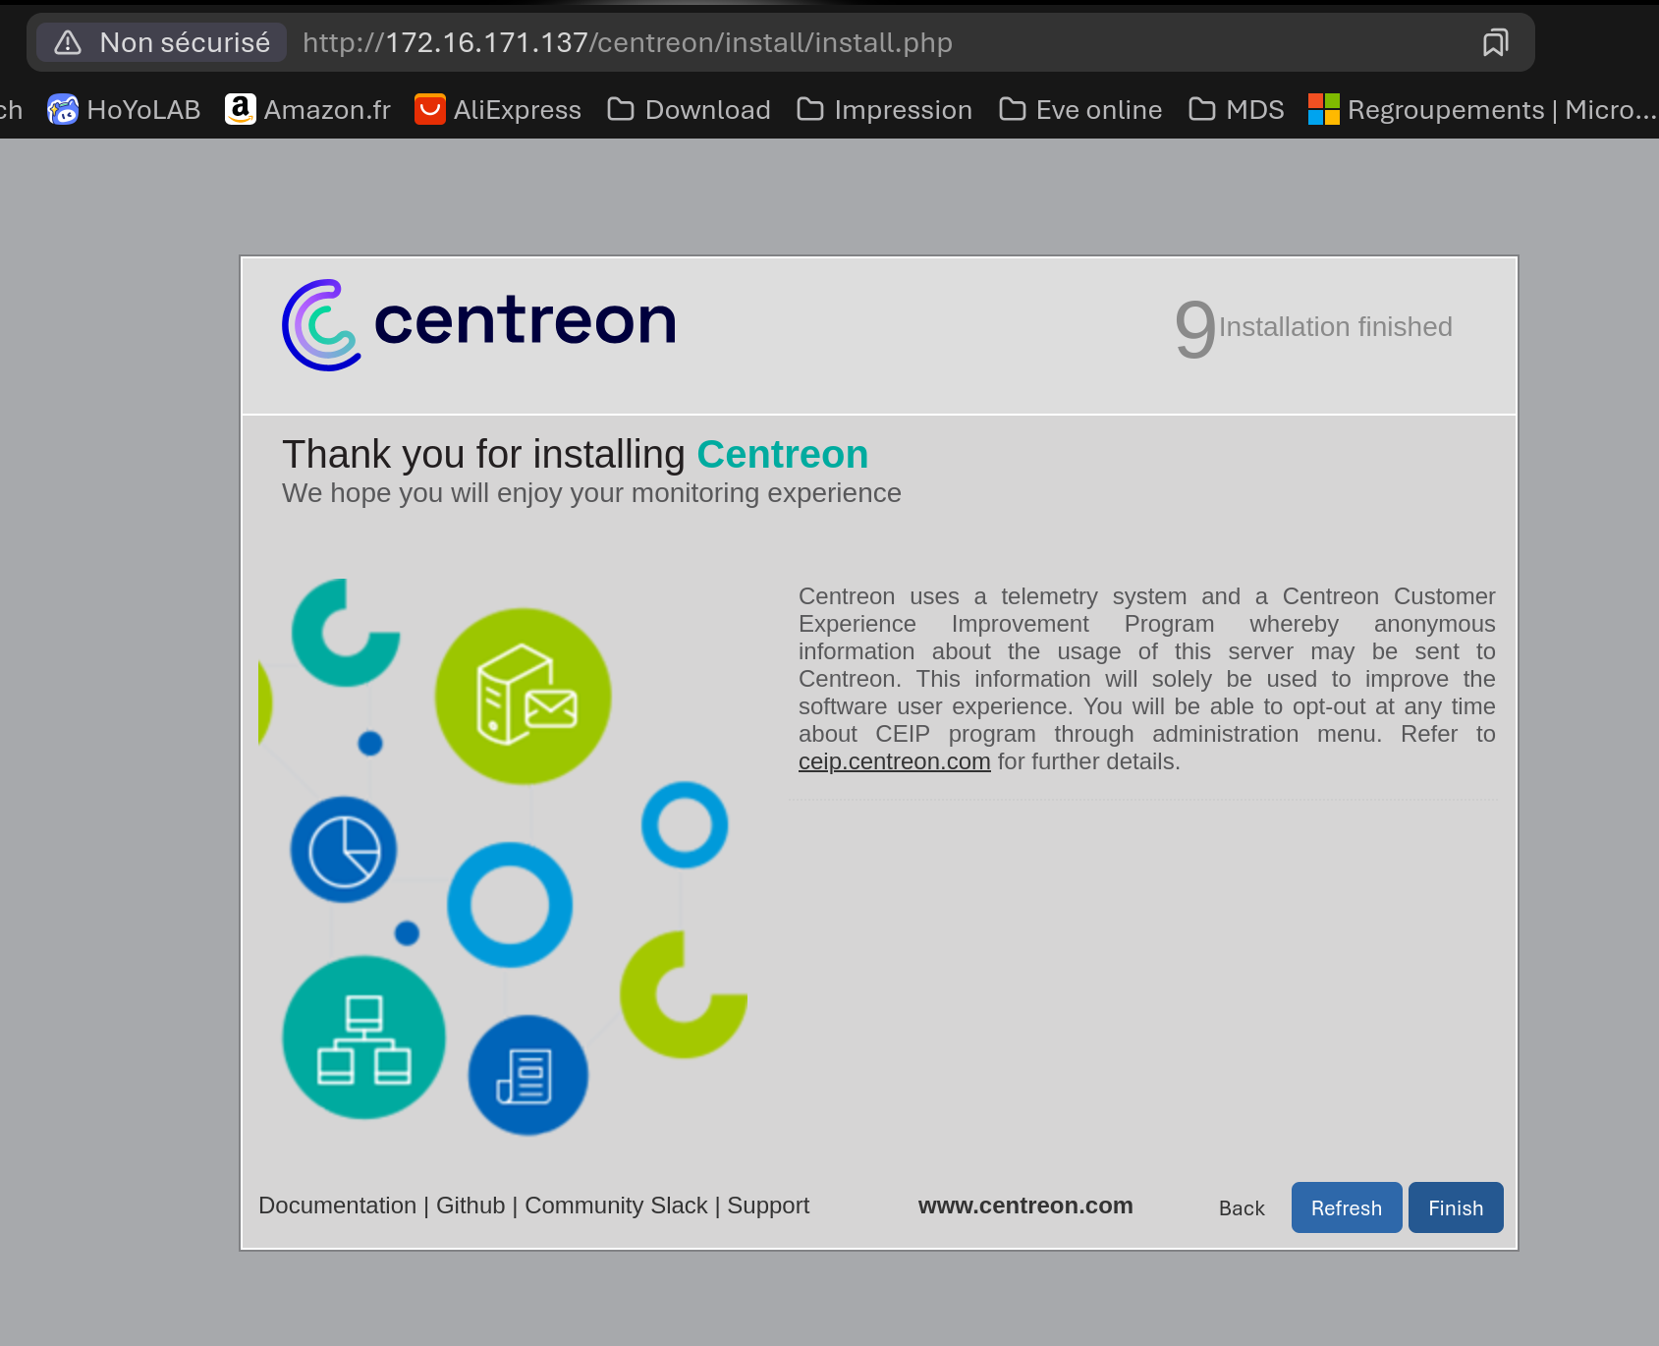Screen dimensions: 1659x1346
Task: Open the ceip.centreon.com link
Action: coord(894,761)
